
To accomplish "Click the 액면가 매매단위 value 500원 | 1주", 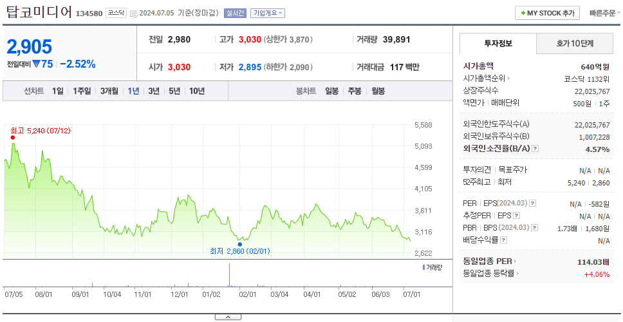I will [x=592, y=103].
